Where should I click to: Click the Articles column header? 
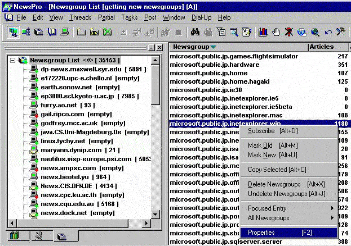[328, 47]
